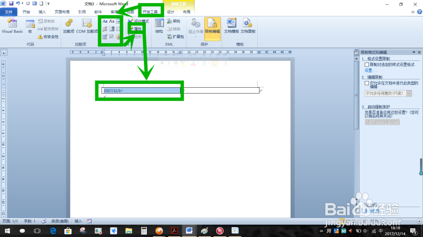Click the 架构 schema button

pyautogui.click(x=173, y=21)
